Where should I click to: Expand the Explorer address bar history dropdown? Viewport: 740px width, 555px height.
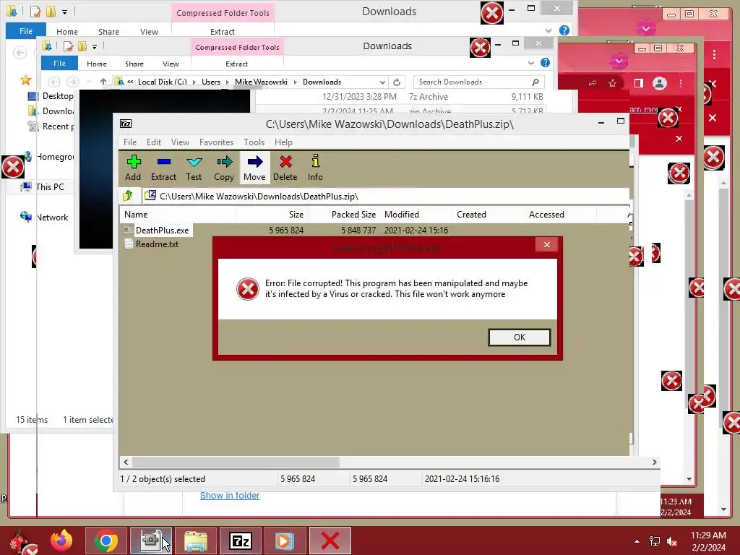click(x=382, y=82)
